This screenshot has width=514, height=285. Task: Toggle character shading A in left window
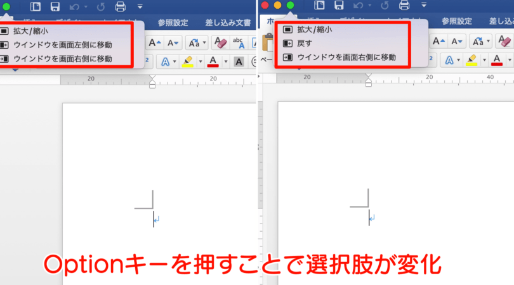point(239,61)
